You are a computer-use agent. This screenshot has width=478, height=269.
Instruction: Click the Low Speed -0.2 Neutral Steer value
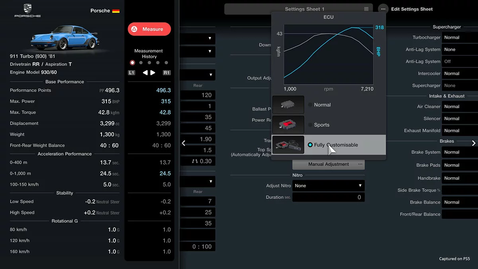[102, 202]
